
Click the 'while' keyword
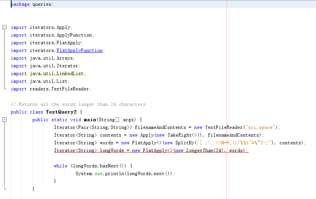pos(61,166)
